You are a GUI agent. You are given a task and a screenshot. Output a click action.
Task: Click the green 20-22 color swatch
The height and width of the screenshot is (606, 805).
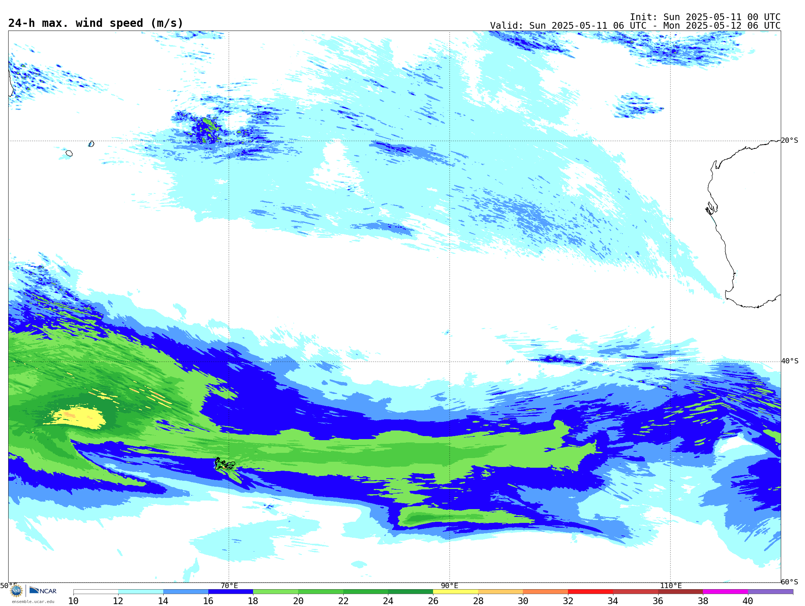click(321, 592)
